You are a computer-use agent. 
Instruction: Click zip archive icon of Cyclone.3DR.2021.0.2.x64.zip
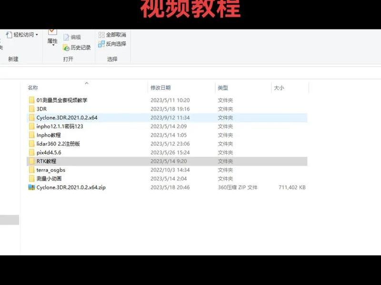coord(31,187)
